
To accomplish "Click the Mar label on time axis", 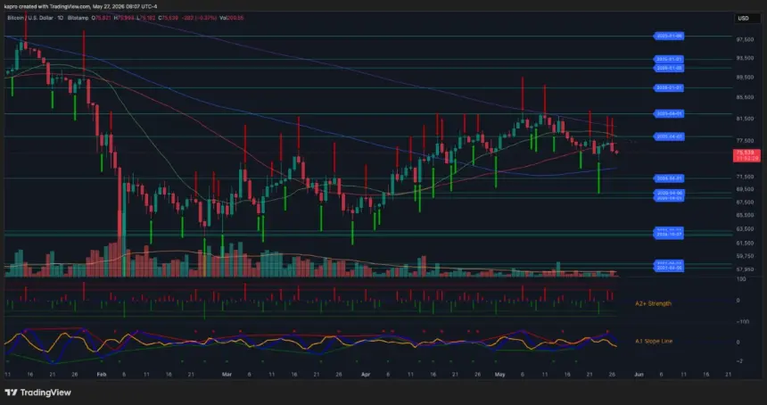I will tap(227, 374).
